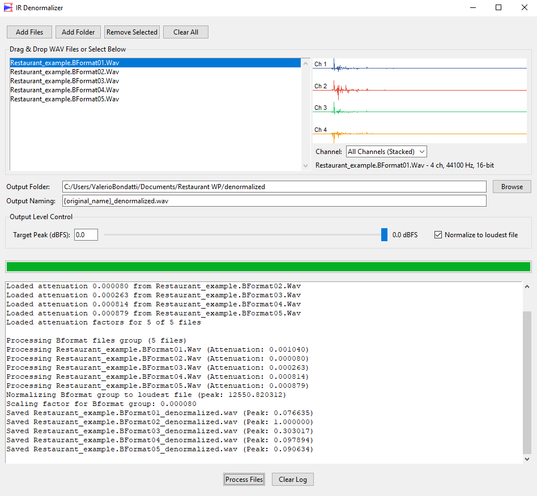
Task: Select Restaurant_example.BFormat03.Wav in file list
Action: click(65, 81)
